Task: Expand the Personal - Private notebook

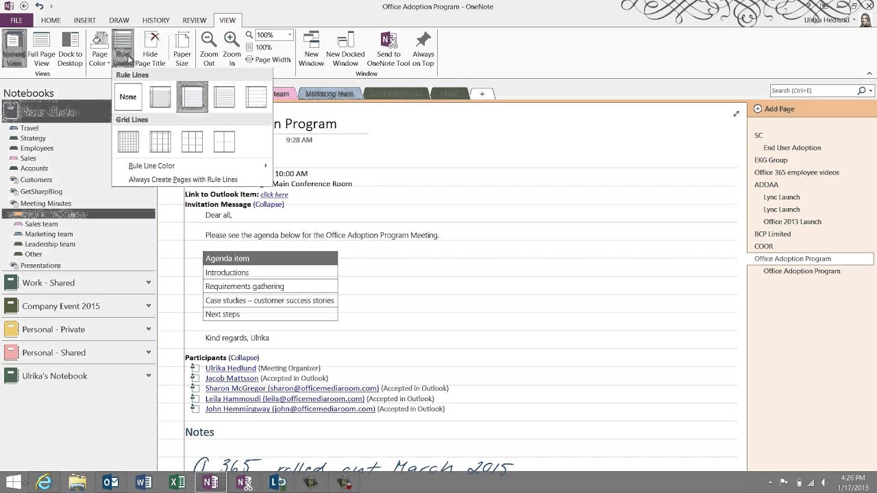Action: point(149,329)
